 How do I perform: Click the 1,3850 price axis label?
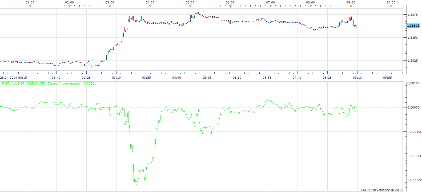(x=413, y=38)
